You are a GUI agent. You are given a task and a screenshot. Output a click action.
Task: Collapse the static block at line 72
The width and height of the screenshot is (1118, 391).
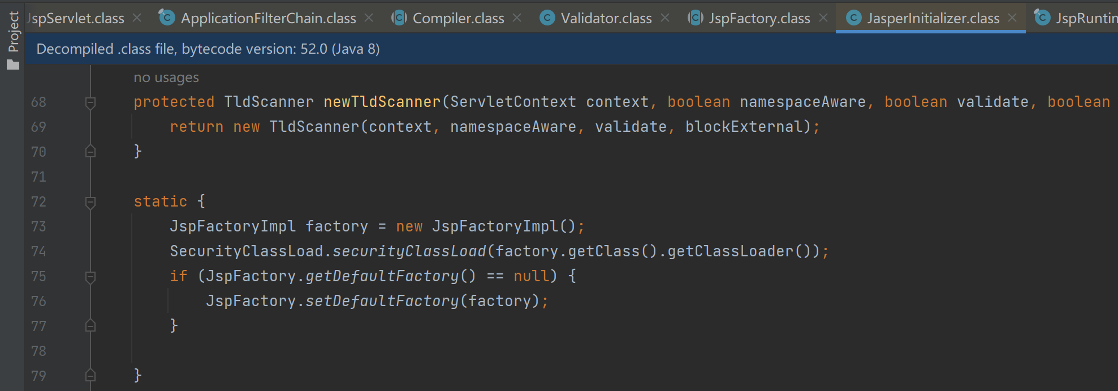coord(90,202)
